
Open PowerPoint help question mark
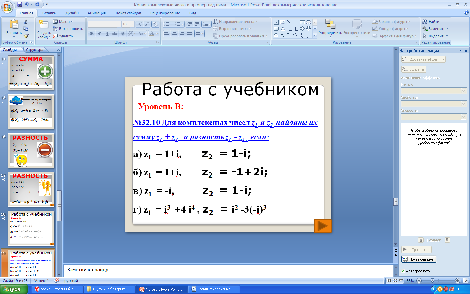click(466, 13)
